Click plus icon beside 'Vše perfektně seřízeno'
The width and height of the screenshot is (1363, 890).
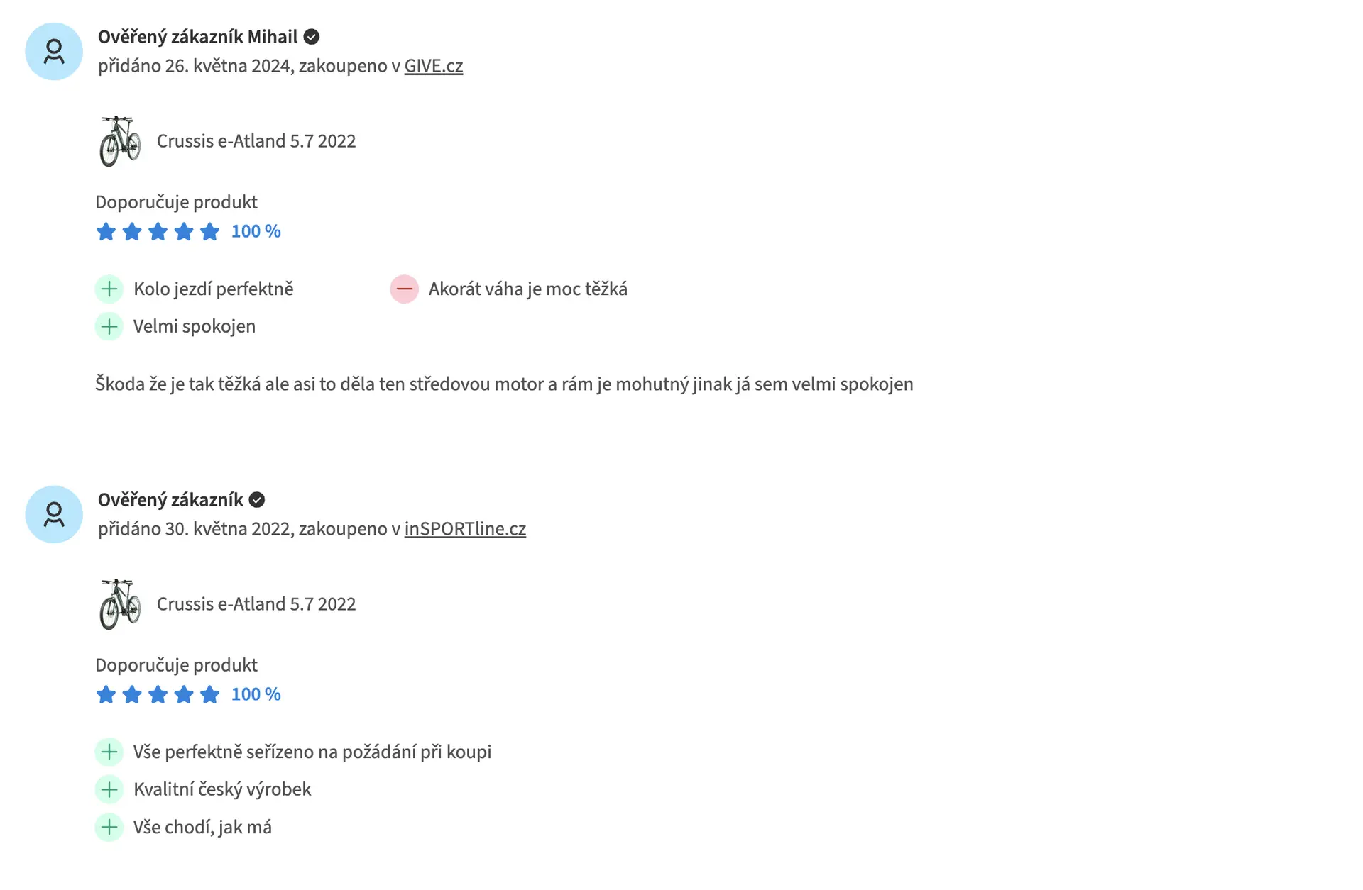(x=109, y=752)
